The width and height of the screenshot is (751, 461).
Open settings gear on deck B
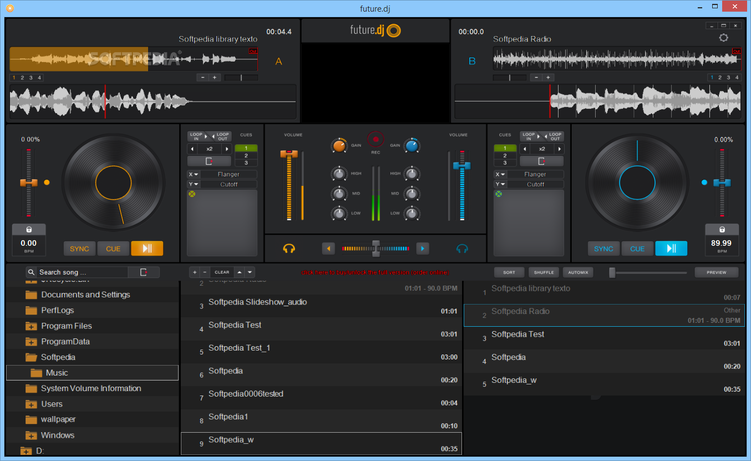tap(723, 38)
